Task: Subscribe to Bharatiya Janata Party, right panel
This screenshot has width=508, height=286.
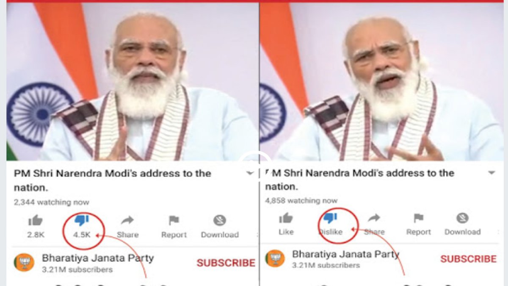Action: click(x=468, y=259)
